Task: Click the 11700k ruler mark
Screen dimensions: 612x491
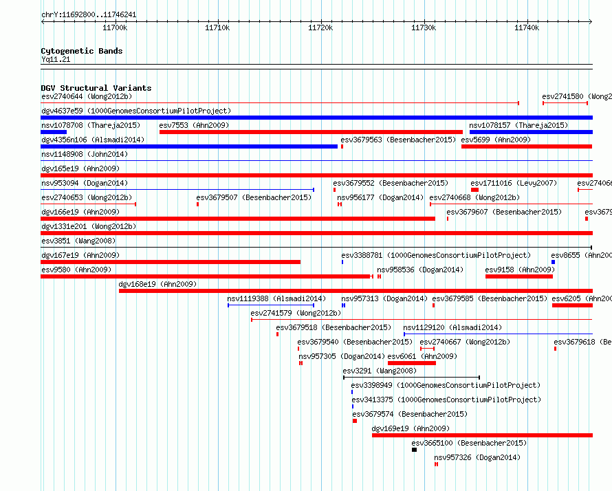Action: pyautogui.click(x=115, y=28)
